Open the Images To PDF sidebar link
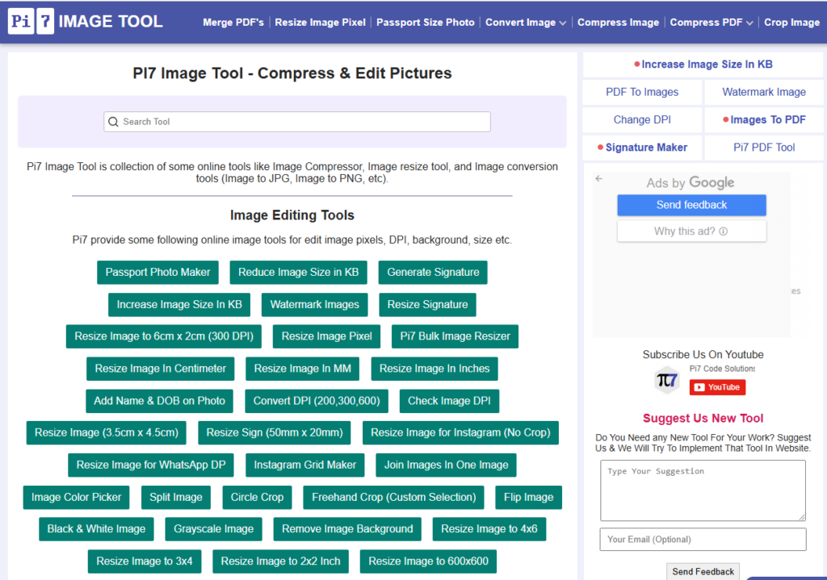The width and height of the screenshot is (827, 580). pos(764,119)
